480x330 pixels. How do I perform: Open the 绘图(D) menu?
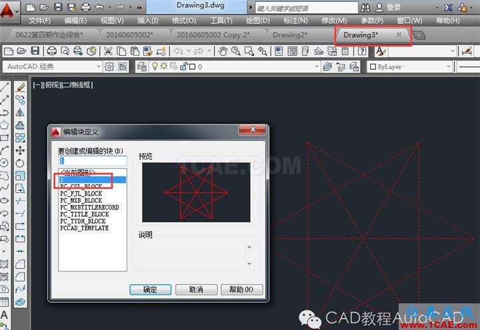[258, 21]
